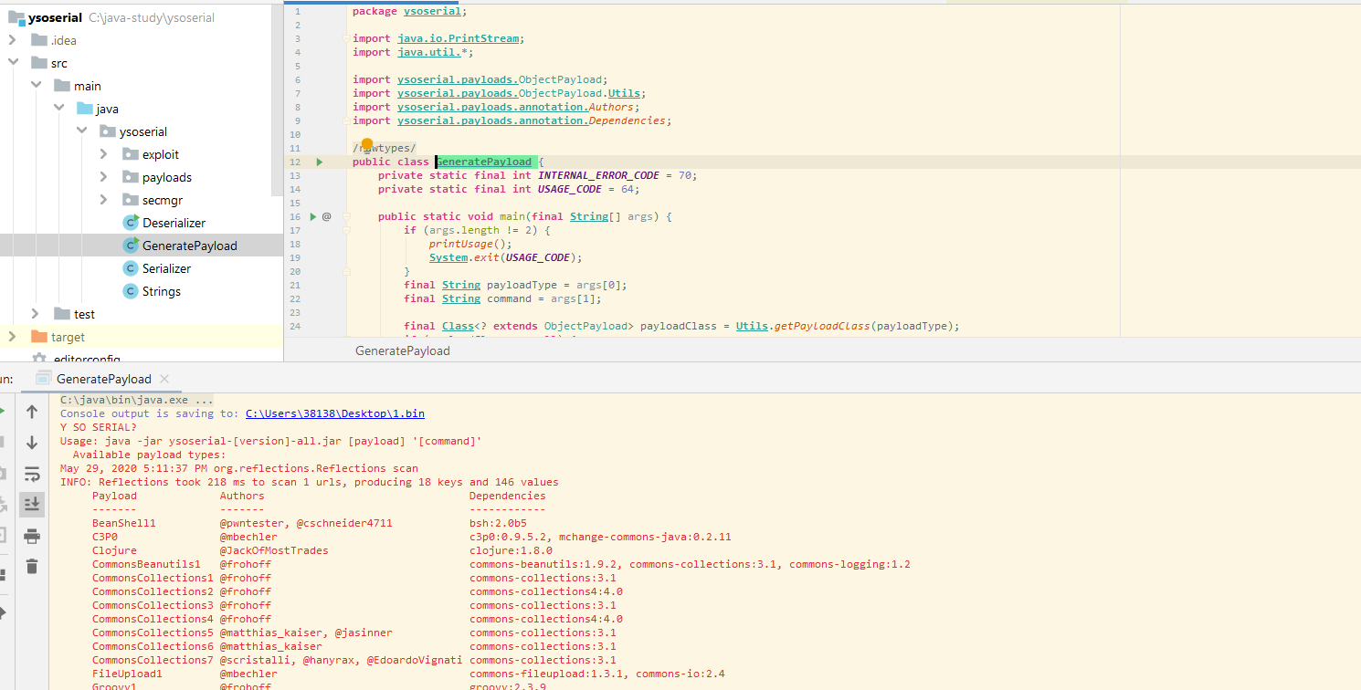Click the Up the Stack Trace arrow
This screenshot has height=690, width=1361.
(32, 413)
